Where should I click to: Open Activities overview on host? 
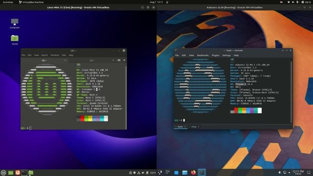pyautogui.click(x=8, y=2)
